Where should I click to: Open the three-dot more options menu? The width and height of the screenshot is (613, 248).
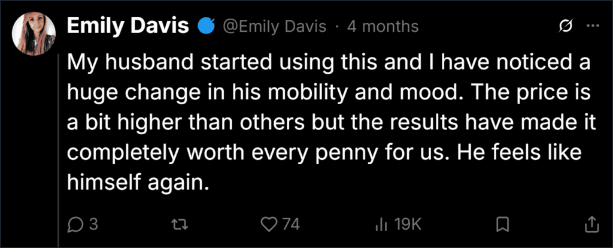[x=593, y=26]
